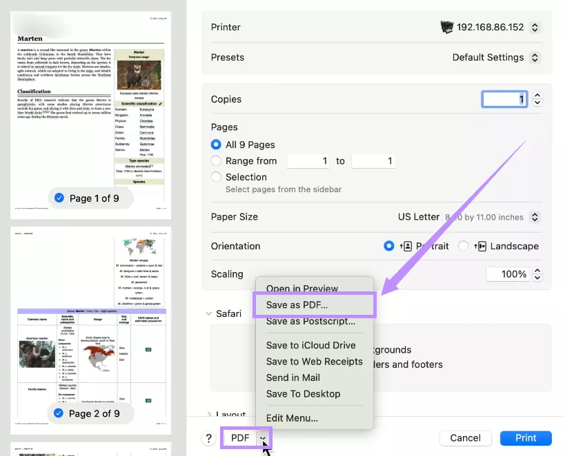This screenshot has width=563, height=456.
Task: Select the Selection pages option
Action: point(215,176)
